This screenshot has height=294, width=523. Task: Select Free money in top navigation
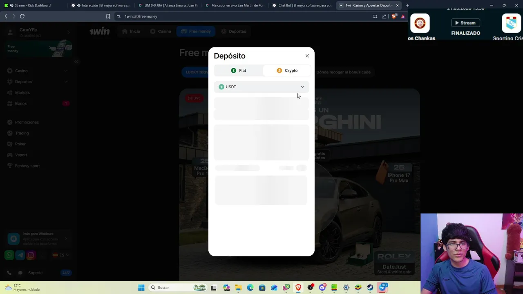[196, 31]
